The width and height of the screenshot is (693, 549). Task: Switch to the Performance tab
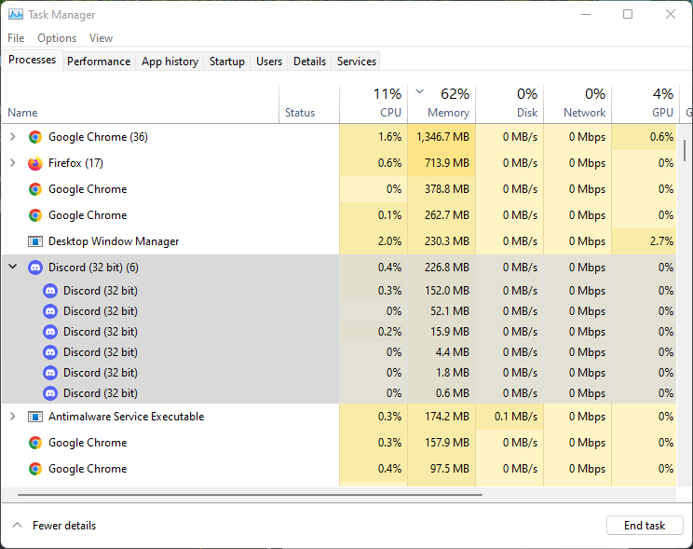[x=99, y=62]
